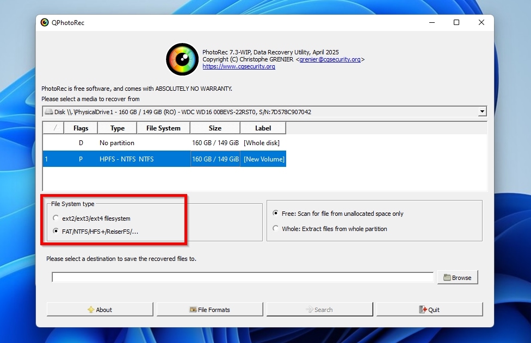
Task: Click the QPhotoRec logo image
Action: click(x=182, y=59)
